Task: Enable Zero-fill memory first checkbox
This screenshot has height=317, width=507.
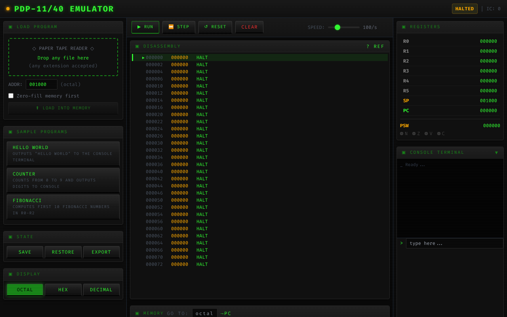Action: [x=11, y=96]
